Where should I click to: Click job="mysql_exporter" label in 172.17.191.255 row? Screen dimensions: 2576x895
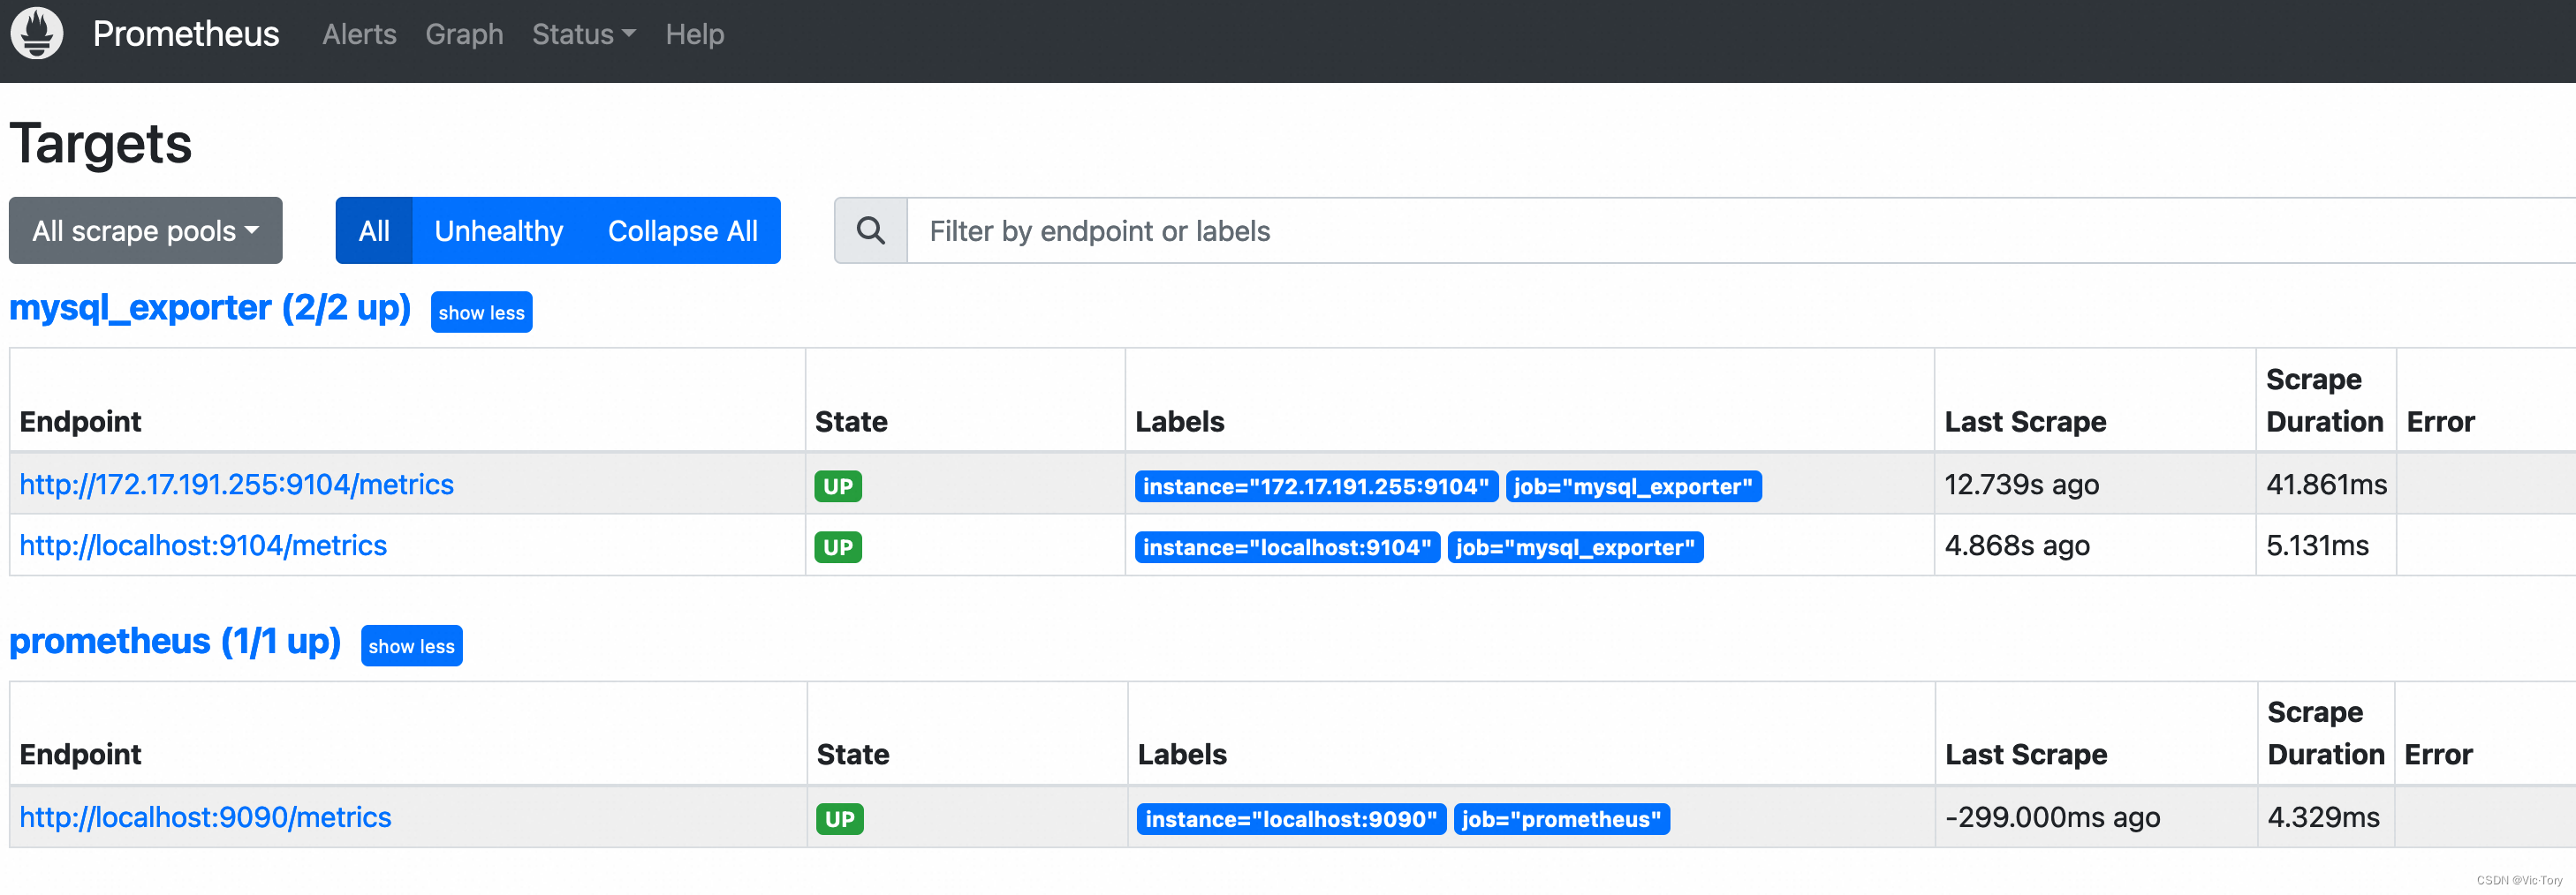tap(1633, 486)
